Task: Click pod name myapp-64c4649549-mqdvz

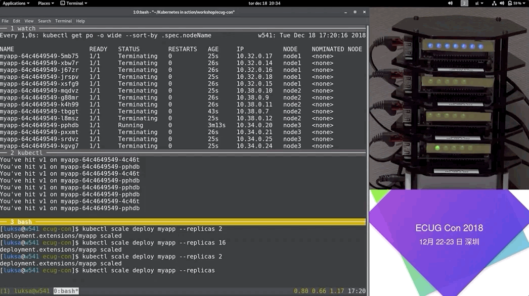Action: click(x=39, y=91)
